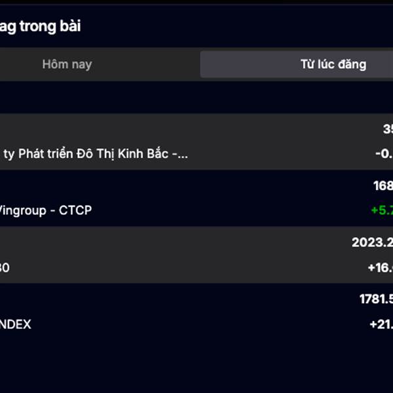393x393 pixels.
Task: Click the empty space right of 'Vingroup - CTCP'
Action: point(229,211)
